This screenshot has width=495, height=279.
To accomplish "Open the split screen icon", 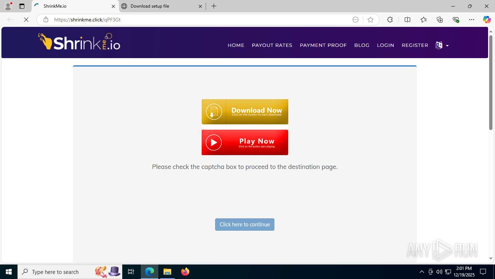I will click(408, 20).
